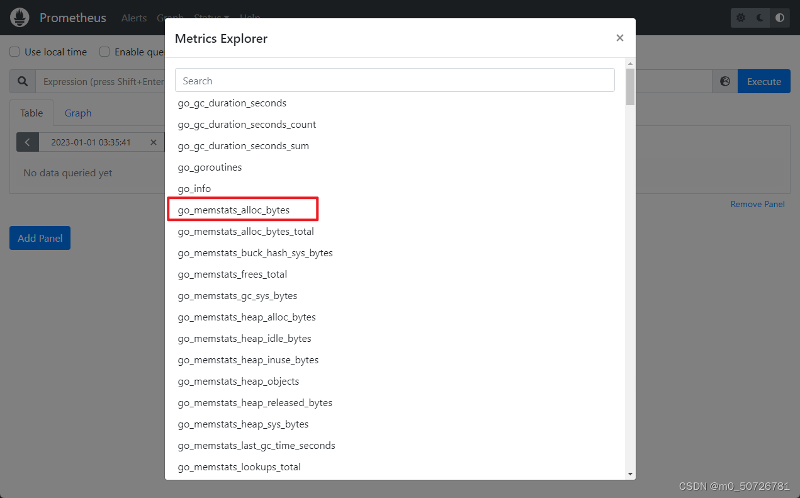Enable the Use local time checkbox
The image size is (800, 498).
tap(14, 52)
